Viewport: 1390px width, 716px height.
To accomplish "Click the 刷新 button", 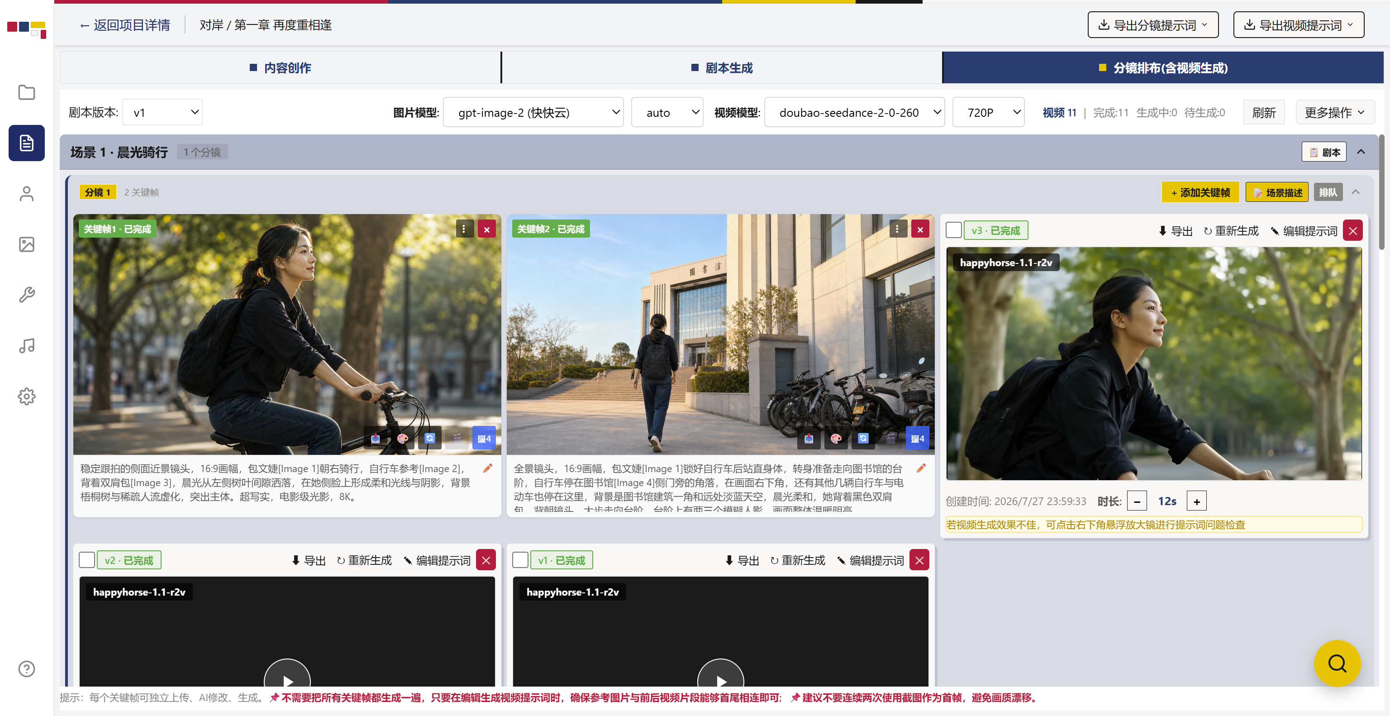I will [1264, 112].
